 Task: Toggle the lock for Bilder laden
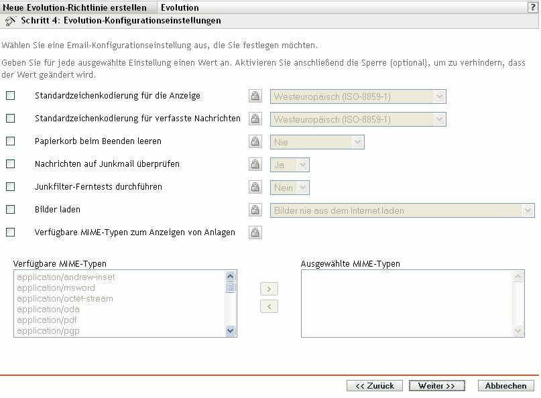255,210
